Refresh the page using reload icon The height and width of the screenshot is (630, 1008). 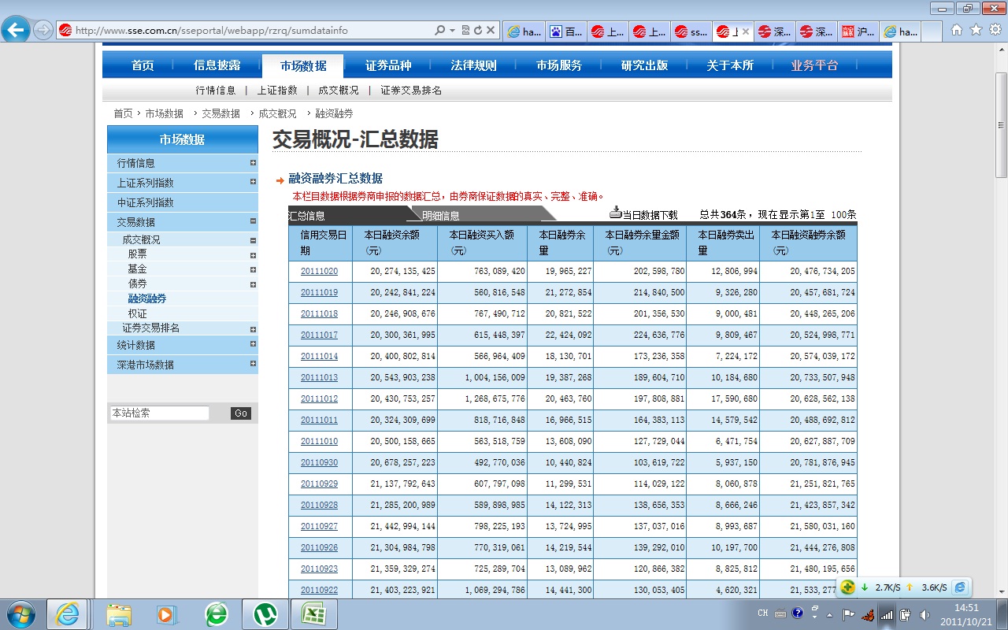point(477,31)
